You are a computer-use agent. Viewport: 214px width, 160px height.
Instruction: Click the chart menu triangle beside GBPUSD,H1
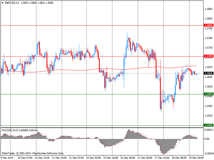coord(2,3)
